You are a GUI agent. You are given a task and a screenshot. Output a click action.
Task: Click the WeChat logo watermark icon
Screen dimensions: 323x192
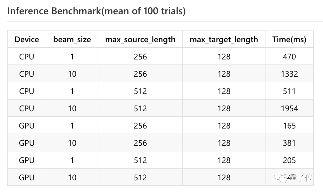click(281, 177)
